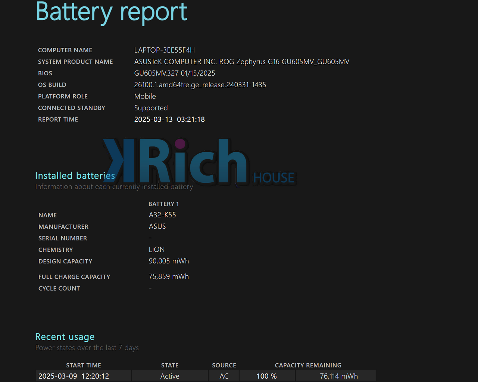
Task: Click battery name A32-K55
Action: tap(162, 215)
